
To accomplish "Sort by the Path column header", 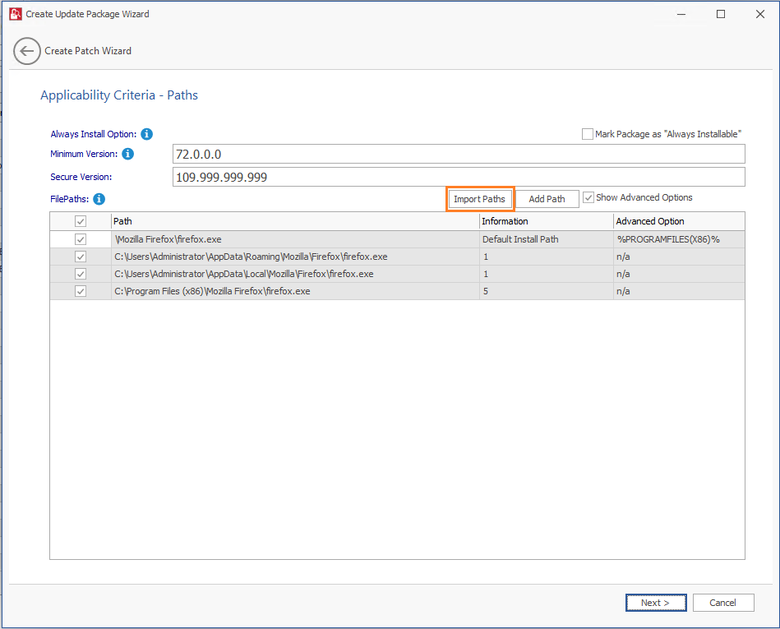I will click(295, 221).
